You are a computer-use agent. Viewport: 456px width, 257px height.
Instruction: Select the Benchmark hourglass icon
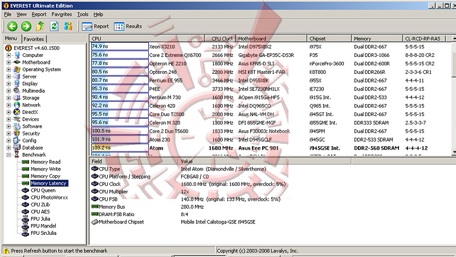point(17,155)
